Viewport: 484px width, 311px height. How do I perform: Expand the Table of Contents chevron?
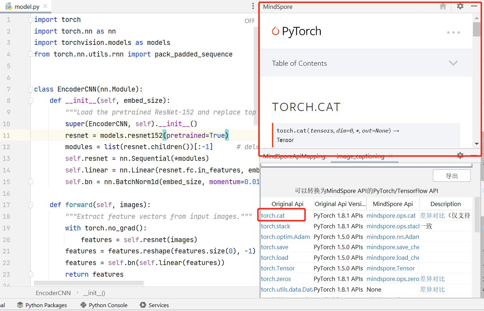[453, 63]
